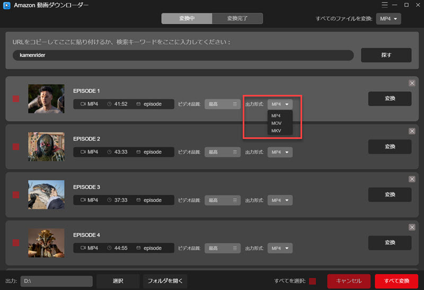The width and height of the screenshot is (424, 290).
Task: Open video quality dropdown for EPISODE 3
Action: (x=222, y=200)
